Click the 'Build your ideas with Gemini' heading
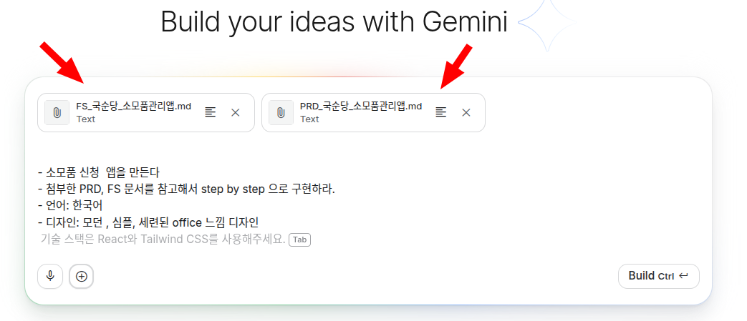 [x=334, y=22]
